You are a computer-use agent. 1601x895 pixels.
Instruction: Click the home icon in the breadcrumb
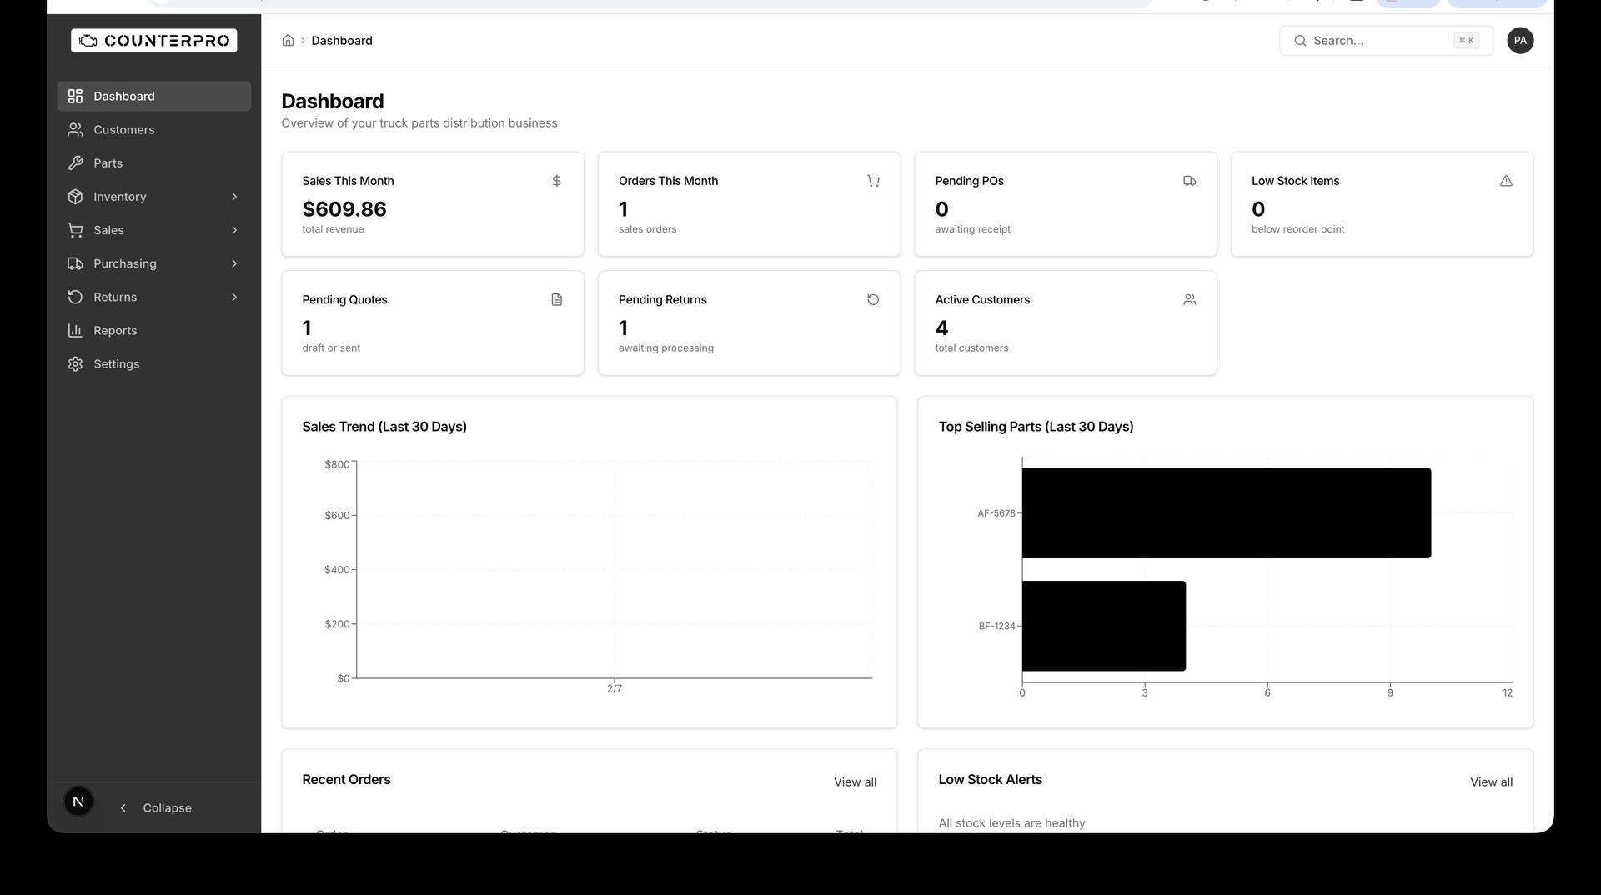click(288, 40)
